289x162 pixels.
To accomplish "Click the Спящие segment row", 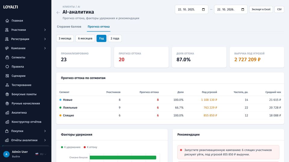I will [170, 115].
